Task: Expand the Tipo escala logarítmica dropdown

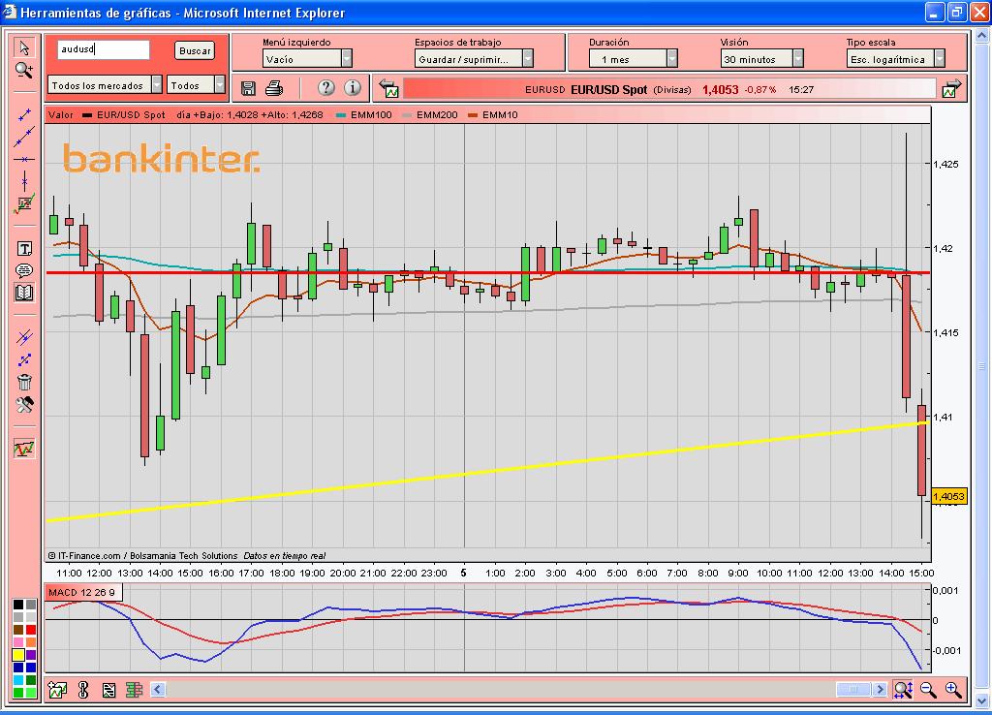Action: click(x=933, y=59)
